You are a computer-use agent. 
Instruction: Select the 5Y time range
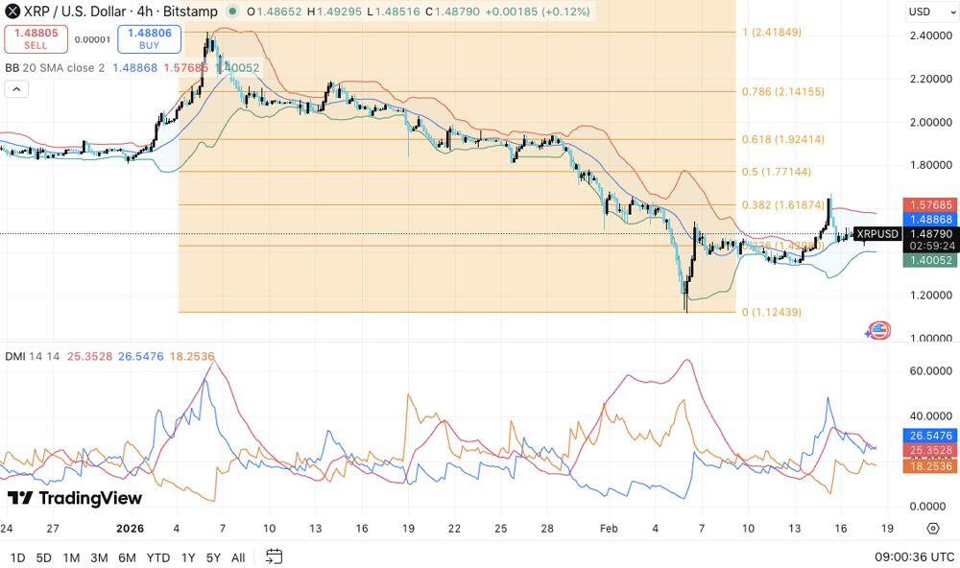(213, 557)
